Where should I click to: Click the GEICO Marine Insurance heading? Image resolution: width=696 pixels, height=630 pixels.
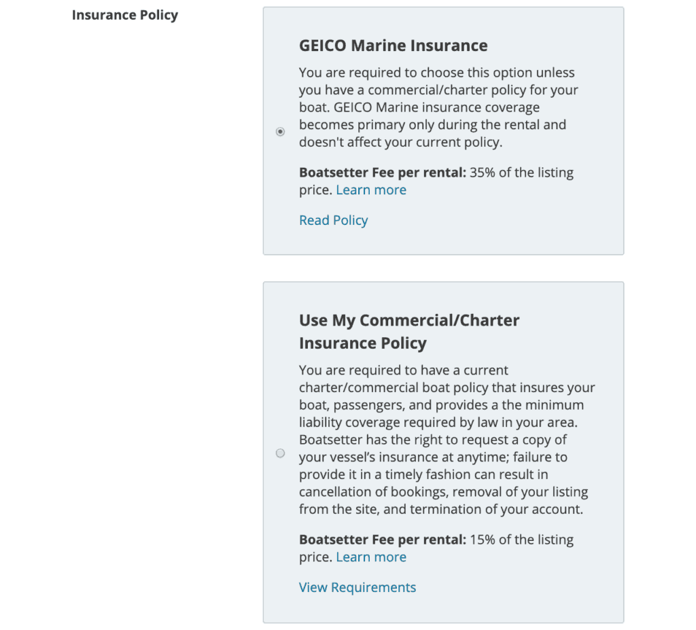[393, 46]
